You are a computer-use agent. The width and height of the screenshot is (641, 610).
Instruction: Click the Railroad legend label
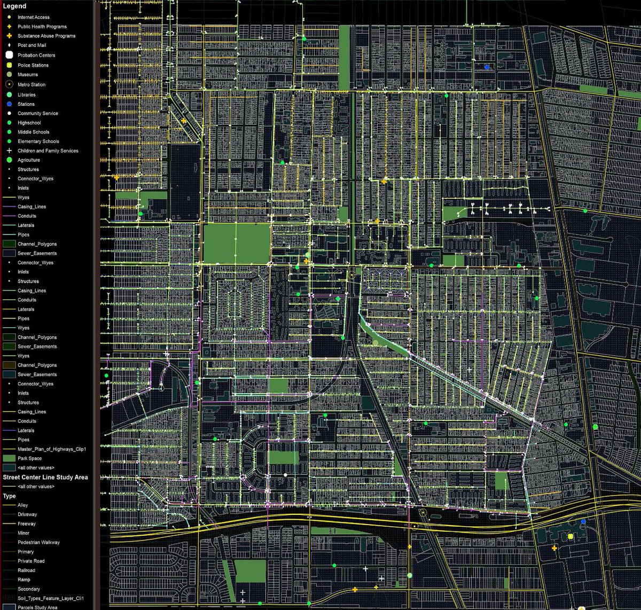pos(27,570)
